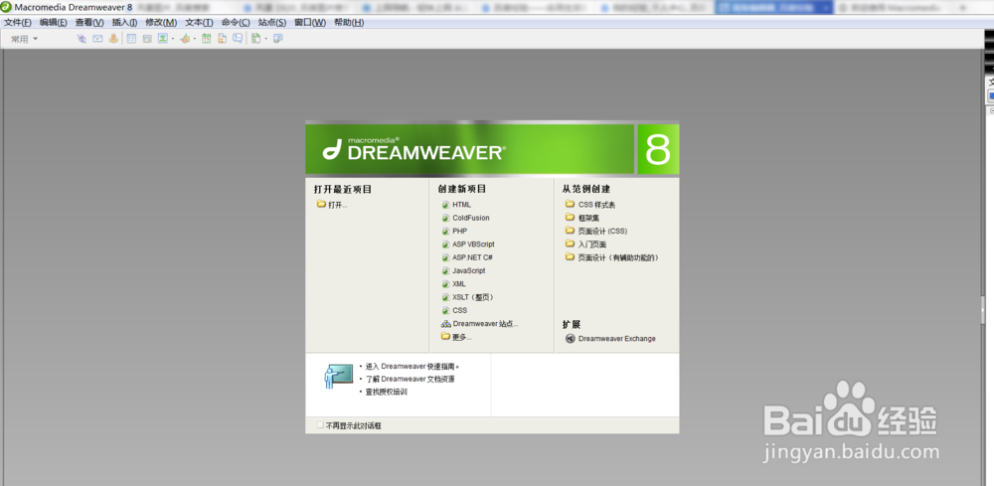Create a new HTML document
The height and width of the screenshot is (486, 994).
click(x=456, y=205)
